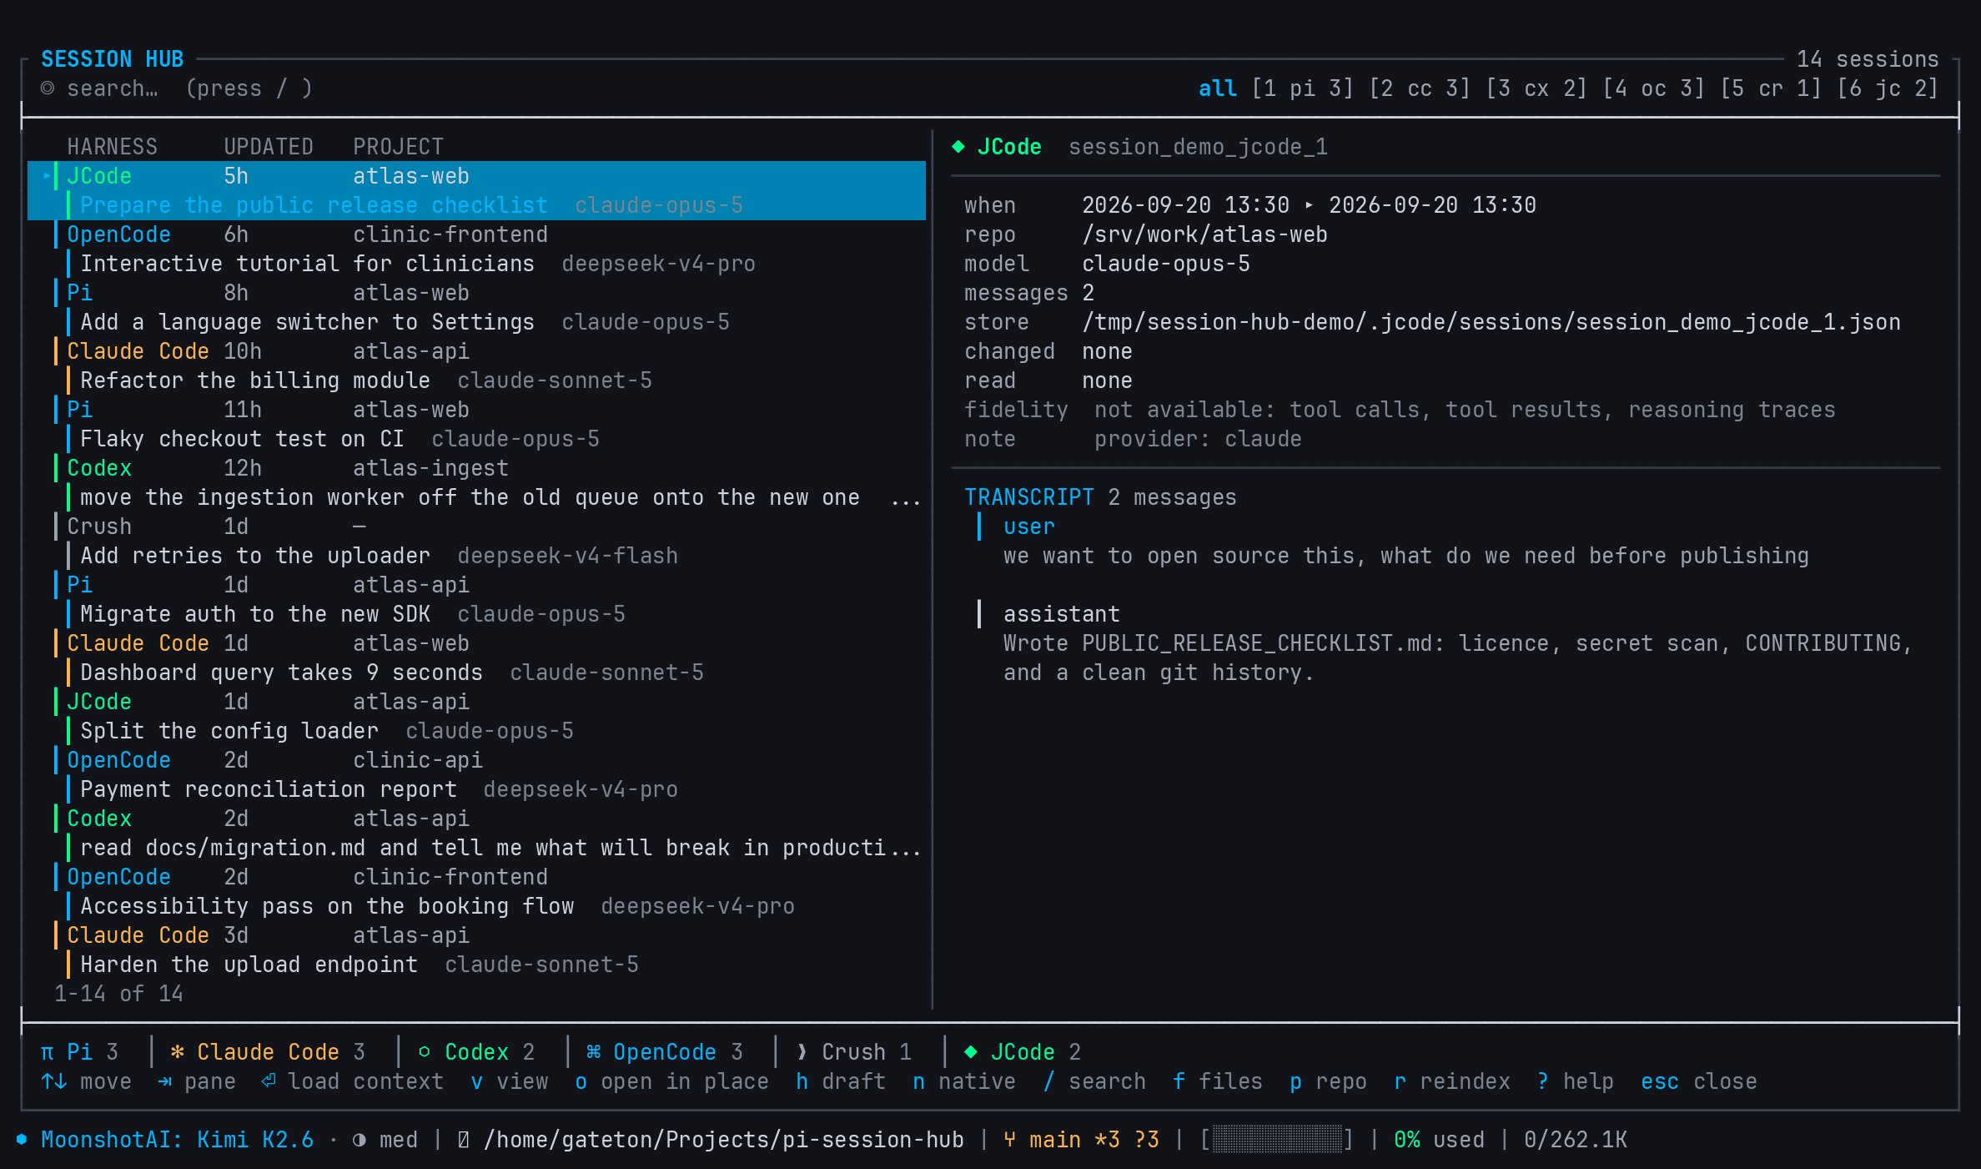This screenshot has height=1169, width=1981.
Task: Select 'read docs/migration.md' session
Action: point(477,834)
